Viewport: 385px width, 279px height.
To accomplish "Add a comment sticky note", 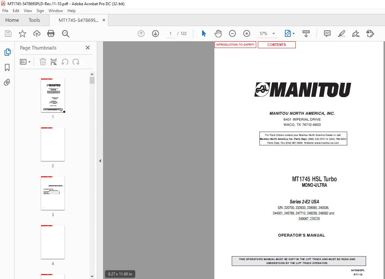I will 327,34.
